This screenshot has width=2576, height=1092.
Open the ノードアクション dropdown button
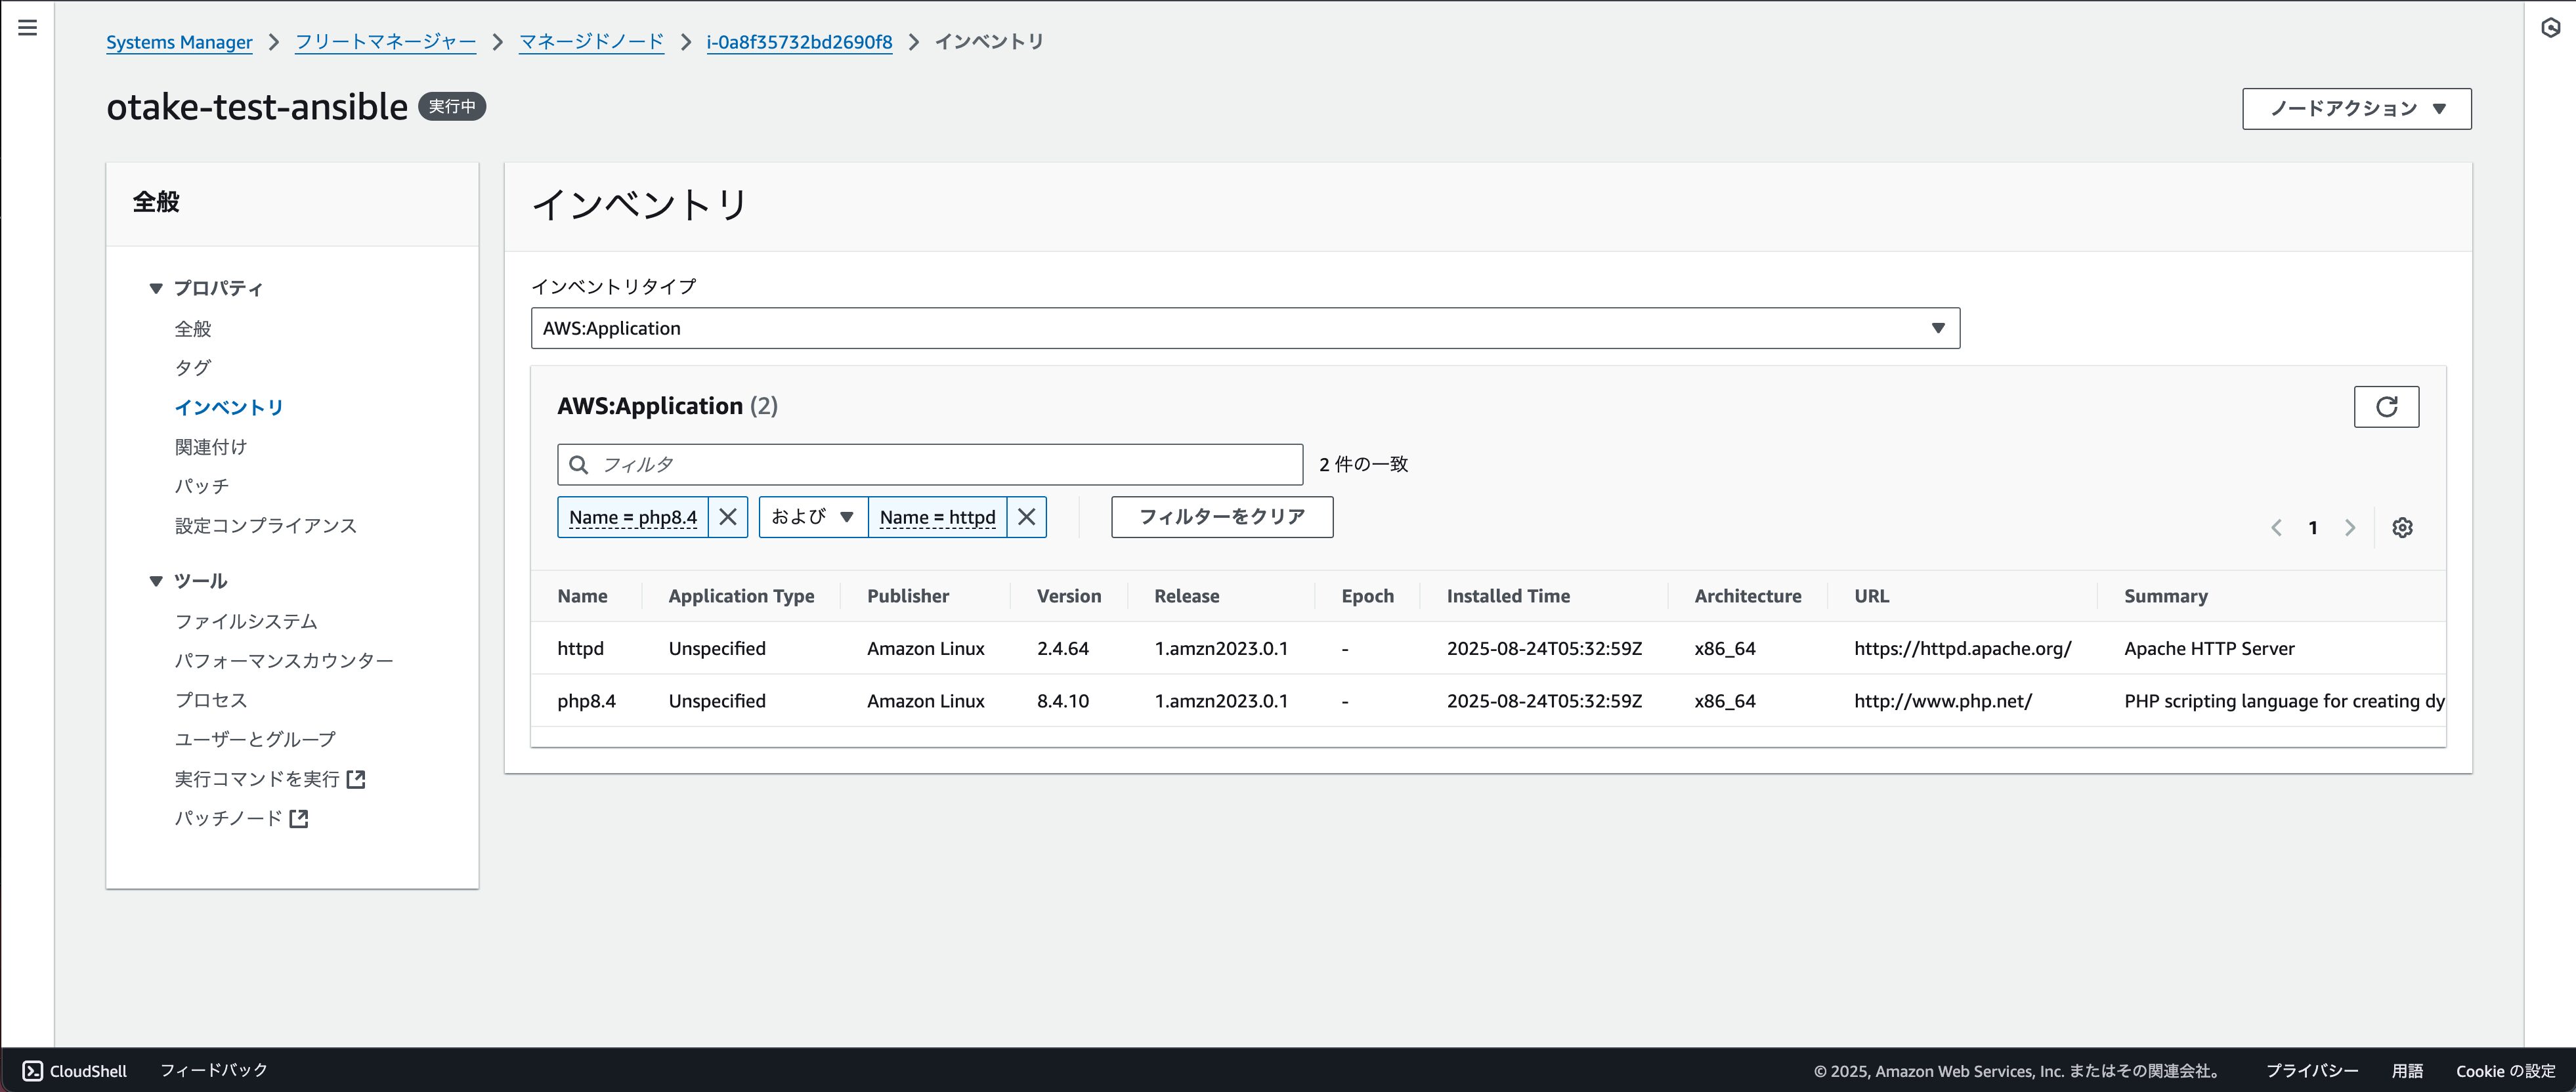pyautogui.click(x=2356, y=109)
